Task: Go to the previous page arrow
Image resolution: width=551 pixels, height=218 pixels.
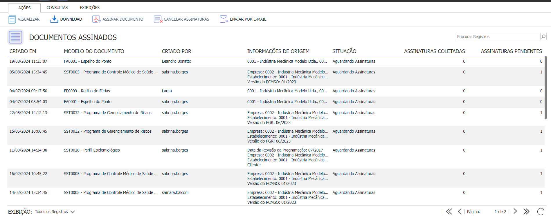Action: coord(460,212)
